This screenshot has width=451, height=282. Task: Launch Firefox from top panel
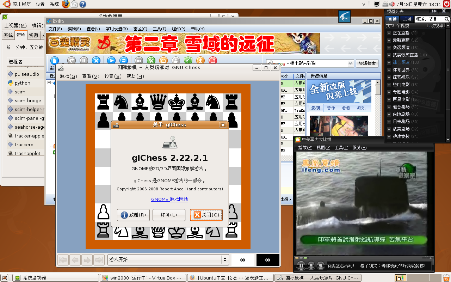66,4
